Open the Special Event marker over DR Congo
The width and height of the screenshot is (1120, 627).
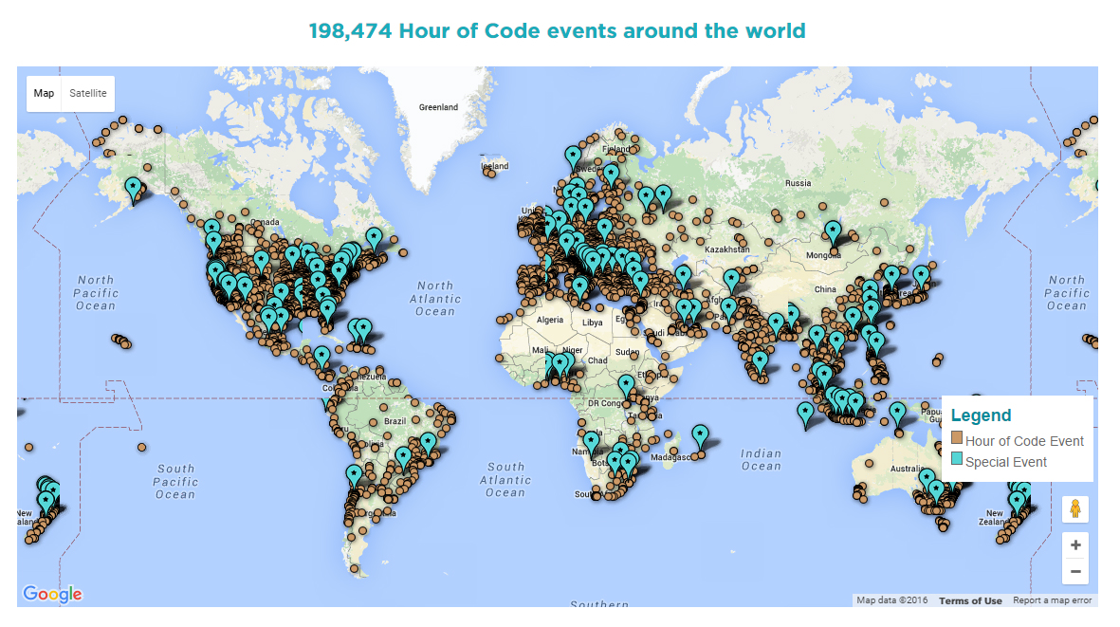coord(626,385)
